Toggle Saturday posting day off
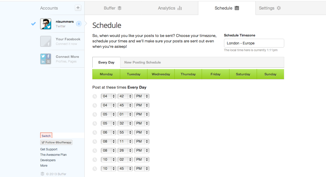 coord(243,74)
